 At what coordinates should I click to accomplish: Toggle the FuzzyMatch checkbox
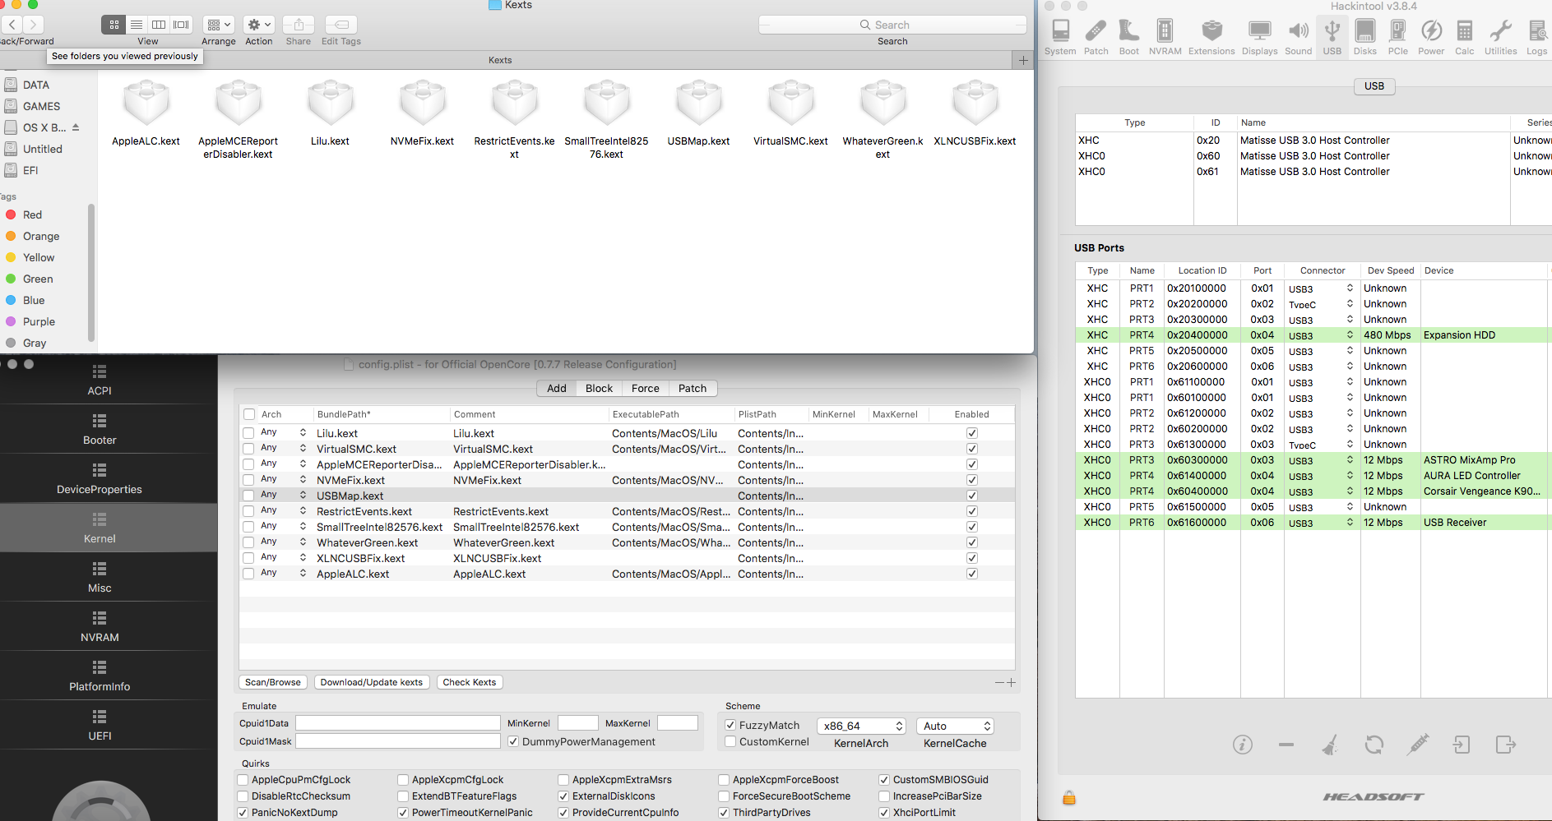730,725
